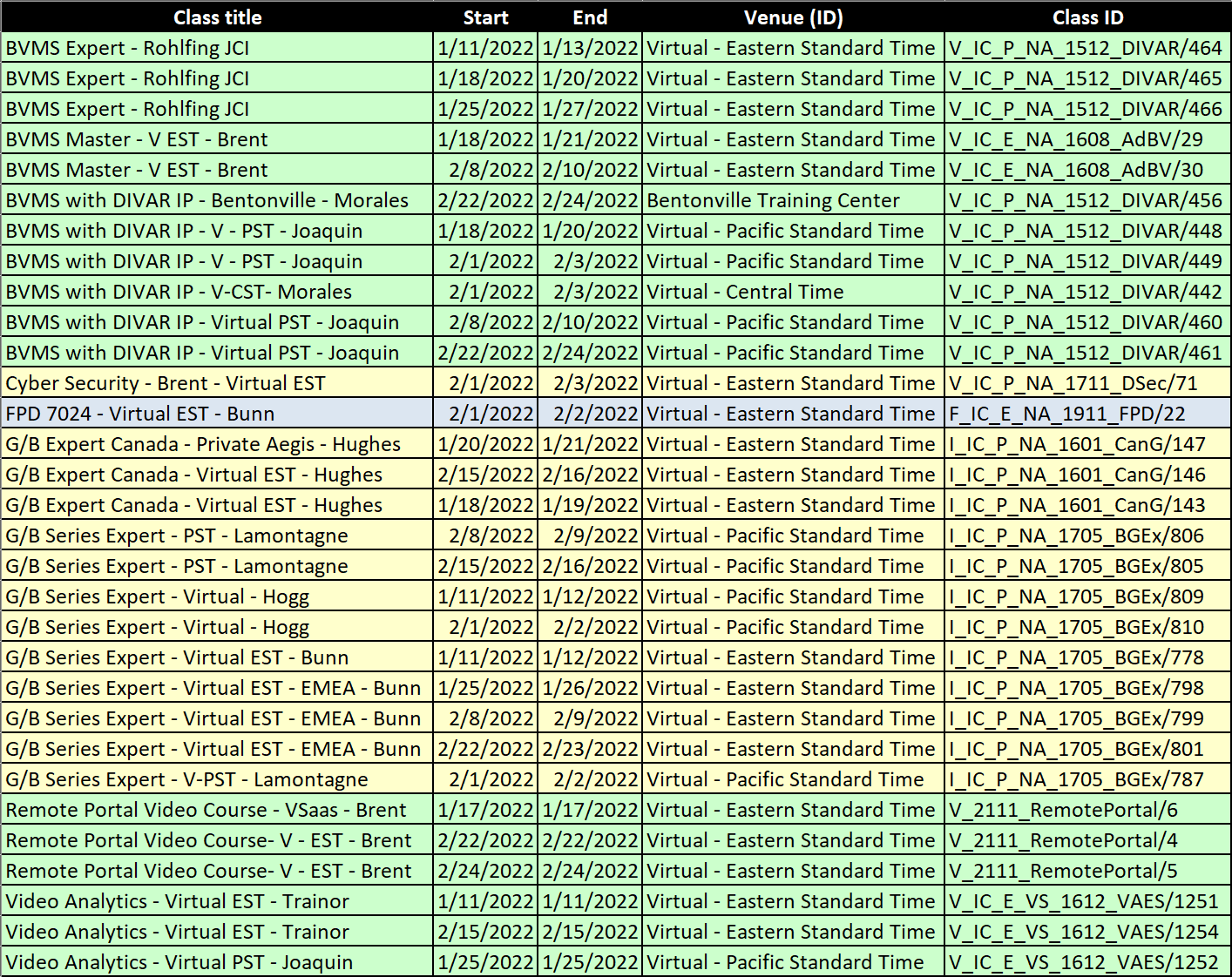Click the 'Class ID' column header
The height and width of the screenshot is (977, 1232).
[x=1087, y=17]
